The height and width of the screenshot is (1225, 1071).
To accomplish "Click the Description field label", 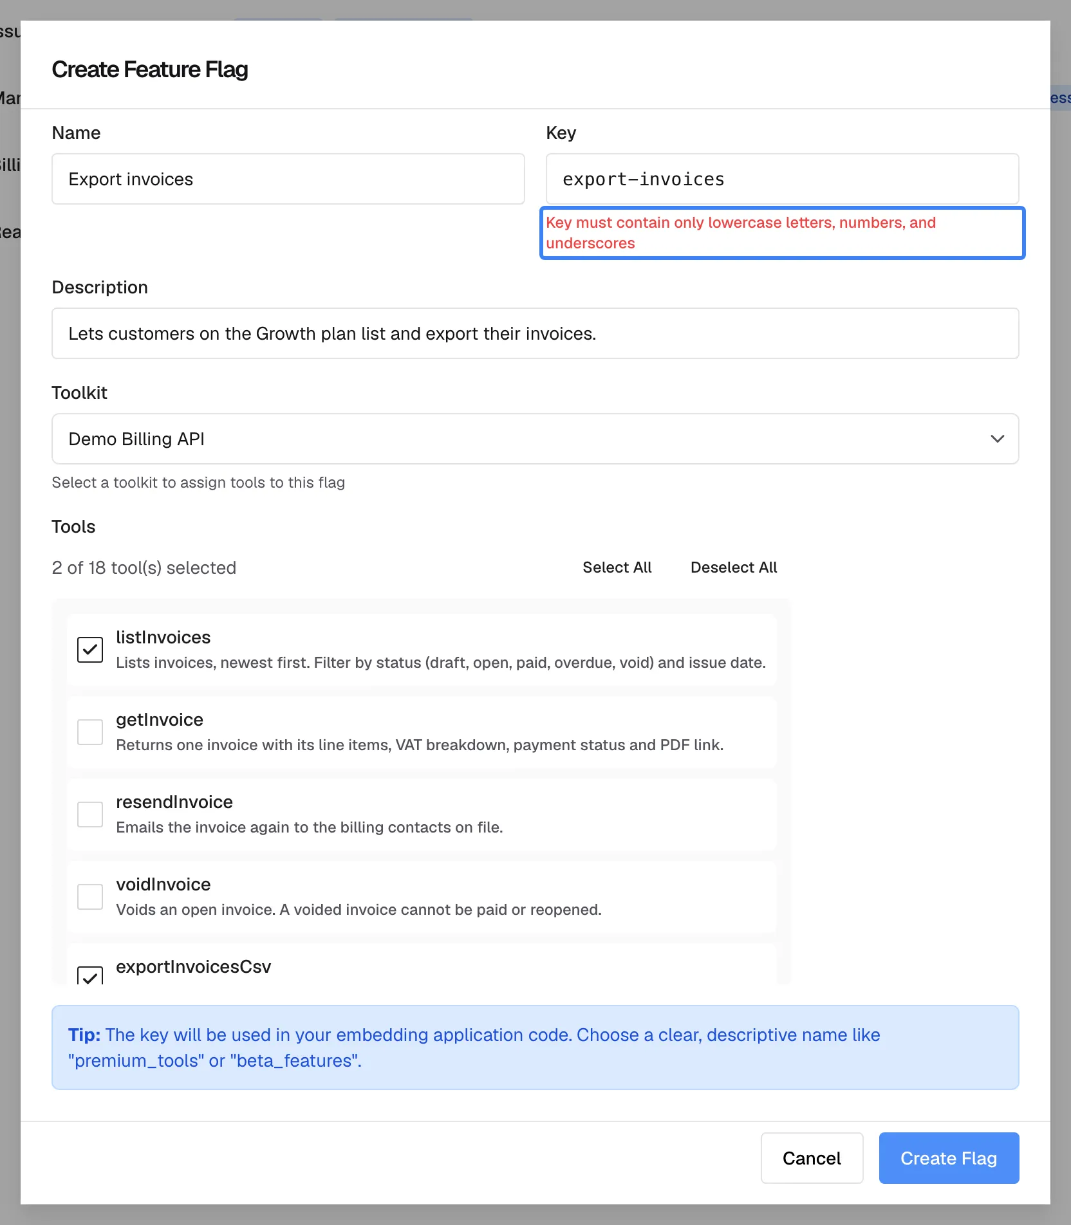I will pyautogui.click(x=100, y=287).
